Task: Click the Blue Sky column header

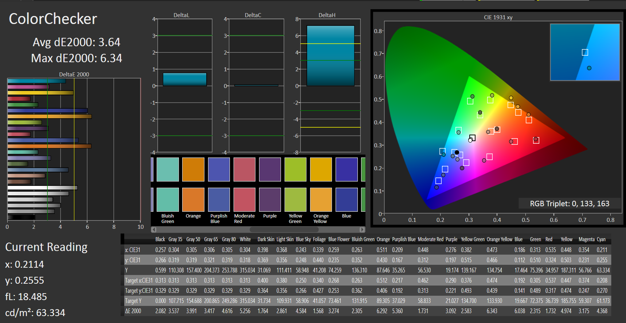Action: click(x=303, y=239)
